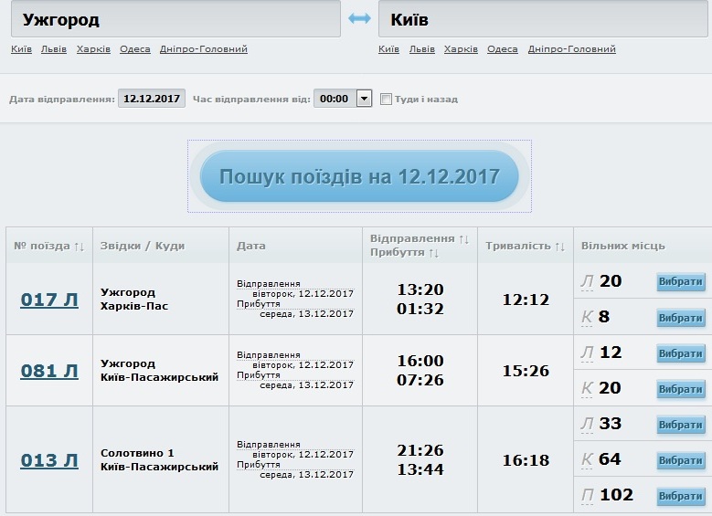Click the origin station field 'Ужгород'
712x516 pixels.
(x=174, y=19)
